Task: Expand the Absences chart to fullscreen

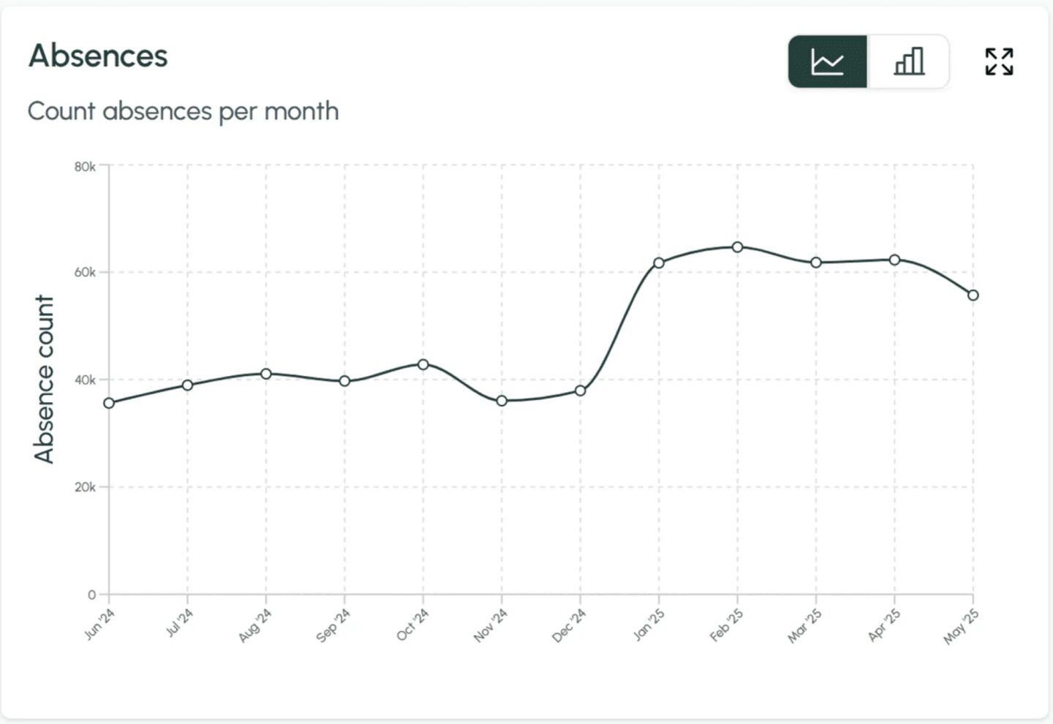Action: click(x=999, y=62)
